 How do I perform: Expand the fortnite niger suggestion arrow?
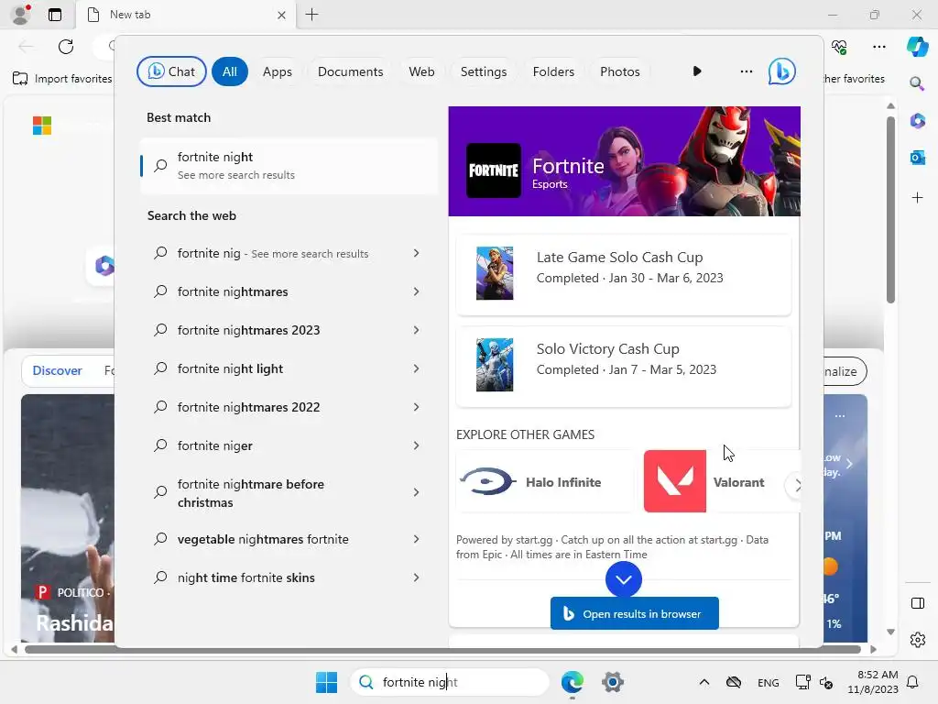click(417, 445)
